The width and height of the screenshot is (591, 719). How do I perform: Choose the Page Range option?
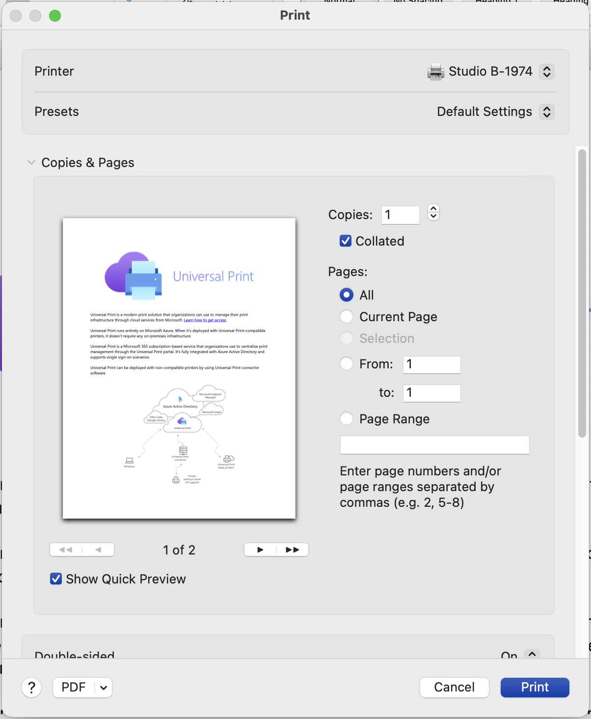(x=346, y=418)
